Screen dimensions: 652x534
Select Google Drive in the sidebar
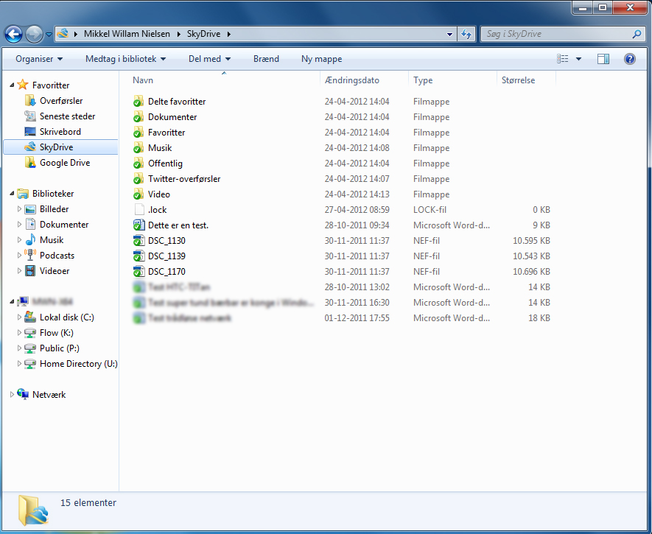click(x=64, y=163)
